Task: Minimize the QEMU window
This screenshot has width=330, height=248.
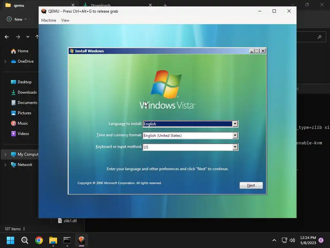Action: tap(260, 11)
